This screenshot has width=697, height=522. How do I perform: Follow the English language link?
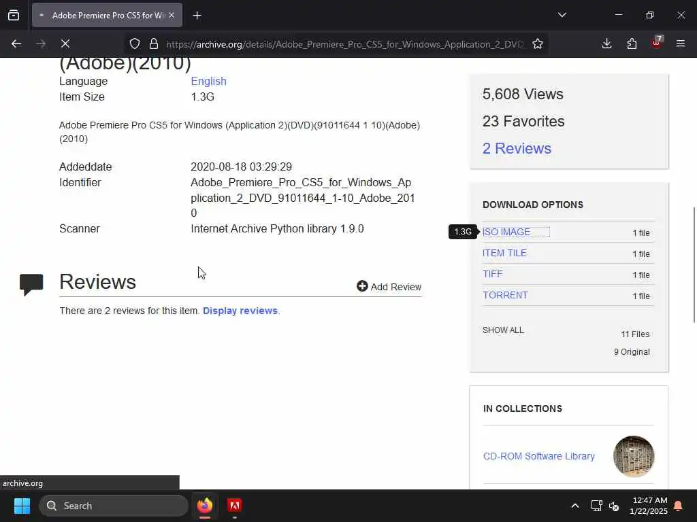(x=208, y=82)
